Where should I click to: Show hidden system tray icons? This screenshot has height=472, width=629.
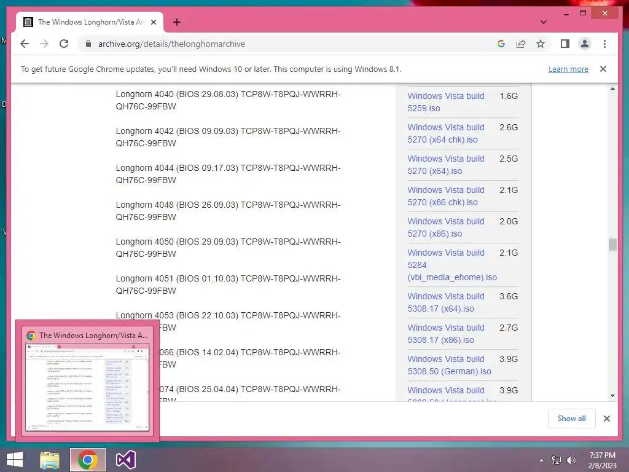[542, 460]
